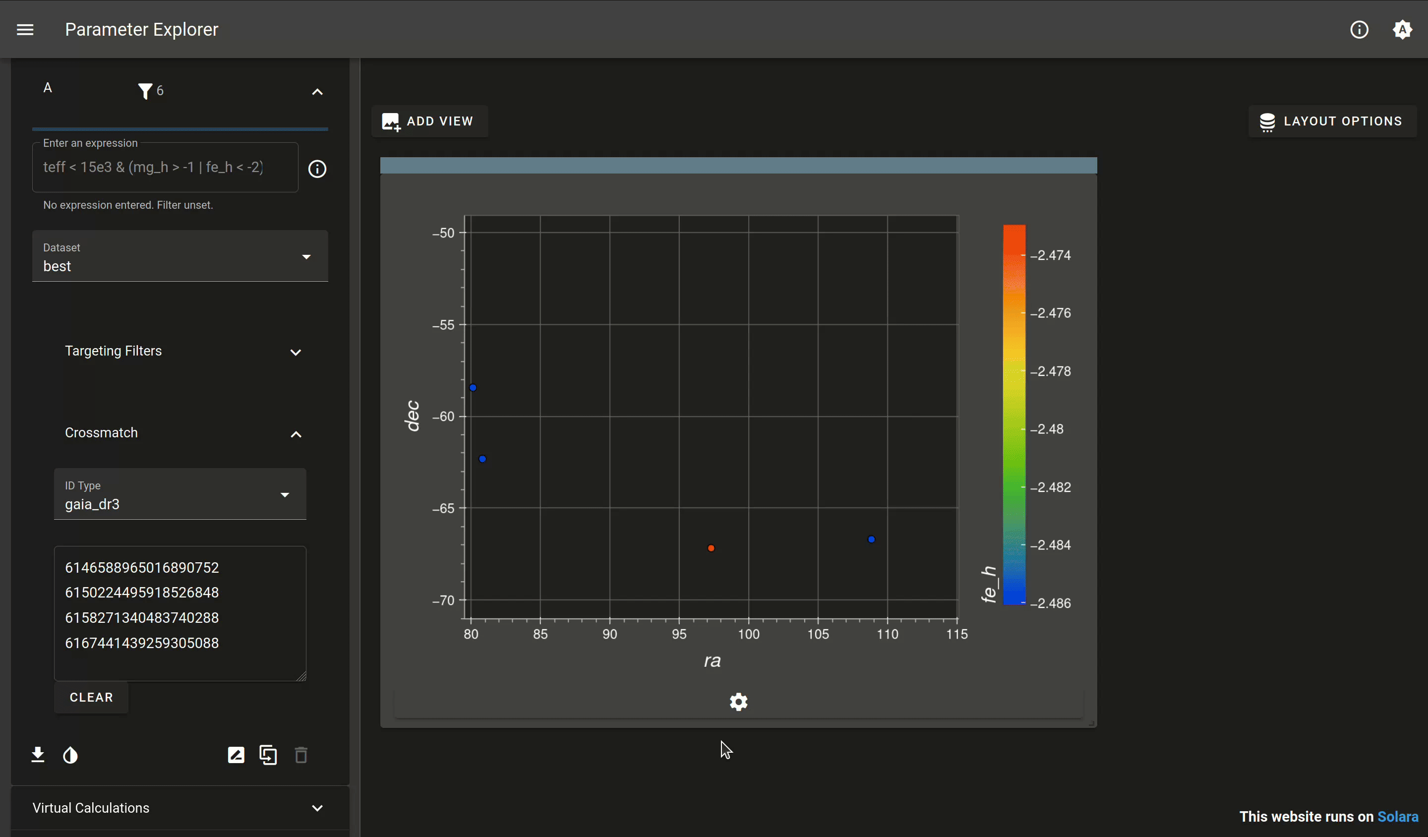Open the Dataset dropdown showing best
This screenshot has height=837, width=1428.
point(179,256)
